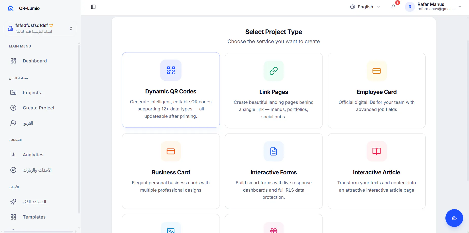
Task: Click the Employee Card icon
Action: (x=377, y=71)
